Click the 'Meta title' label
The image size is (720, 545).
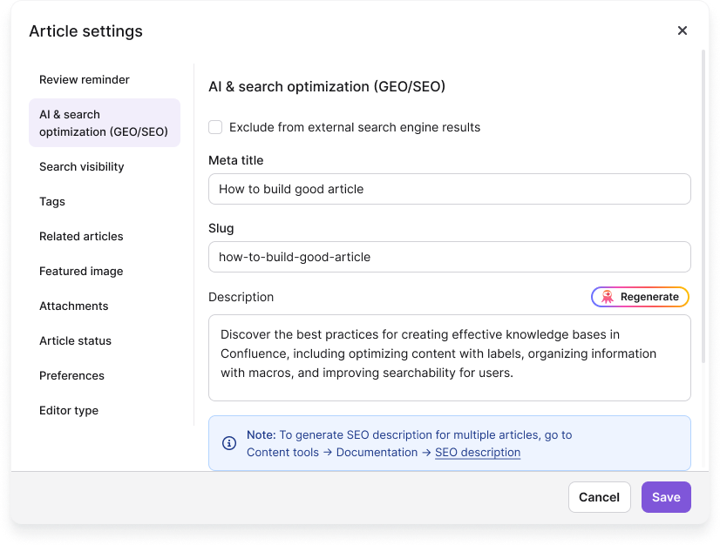tap(236, 160)
